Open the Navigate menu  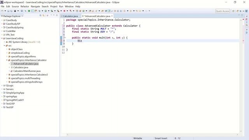pos(35,7)
